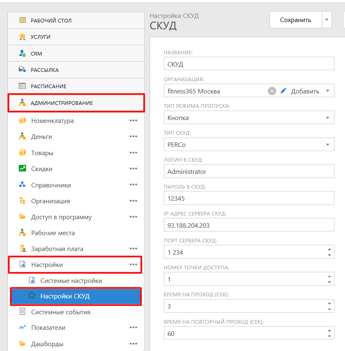Click the Пароль в СКУД field
The width and height of the screenshot is (345, 351).
249,198
